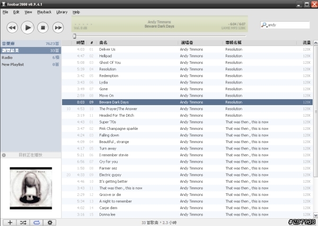Sort by the album name column header
318x226 pixels.
point(260,43)
